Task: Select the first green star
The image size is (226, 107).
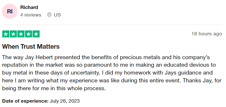Action: coord(6,34)
